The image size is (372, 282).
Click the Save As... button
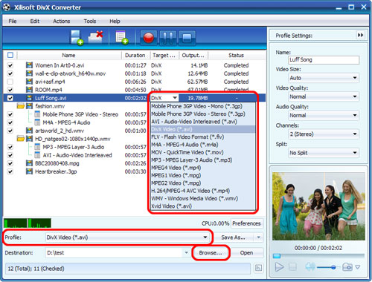233,237
